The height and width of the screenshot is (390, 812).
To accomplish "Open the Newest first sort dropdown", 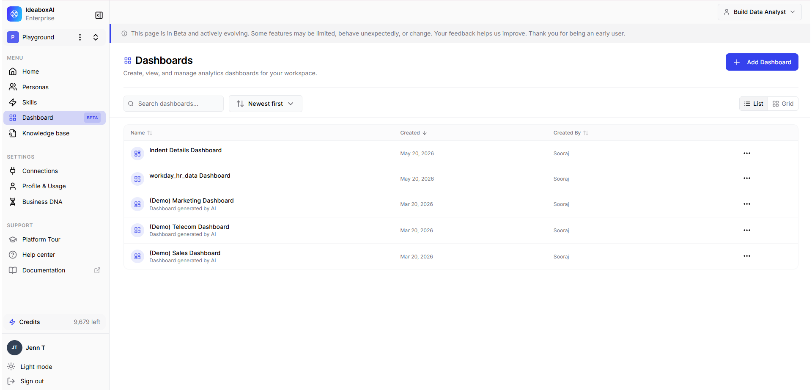I will click(x=265, y=104).
